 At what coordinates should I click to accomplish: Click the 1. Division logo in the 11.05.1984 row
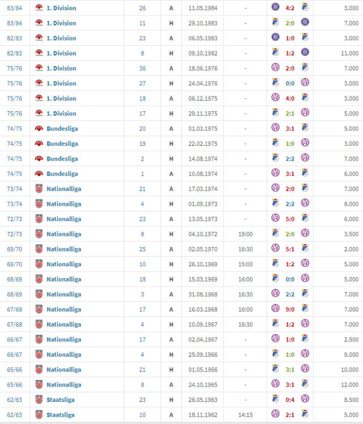[x=39, y=8]
